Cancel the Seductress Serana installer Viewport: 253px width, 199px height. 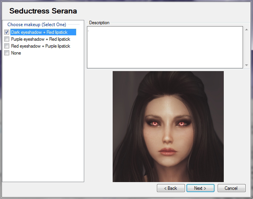tap(231, 188)
